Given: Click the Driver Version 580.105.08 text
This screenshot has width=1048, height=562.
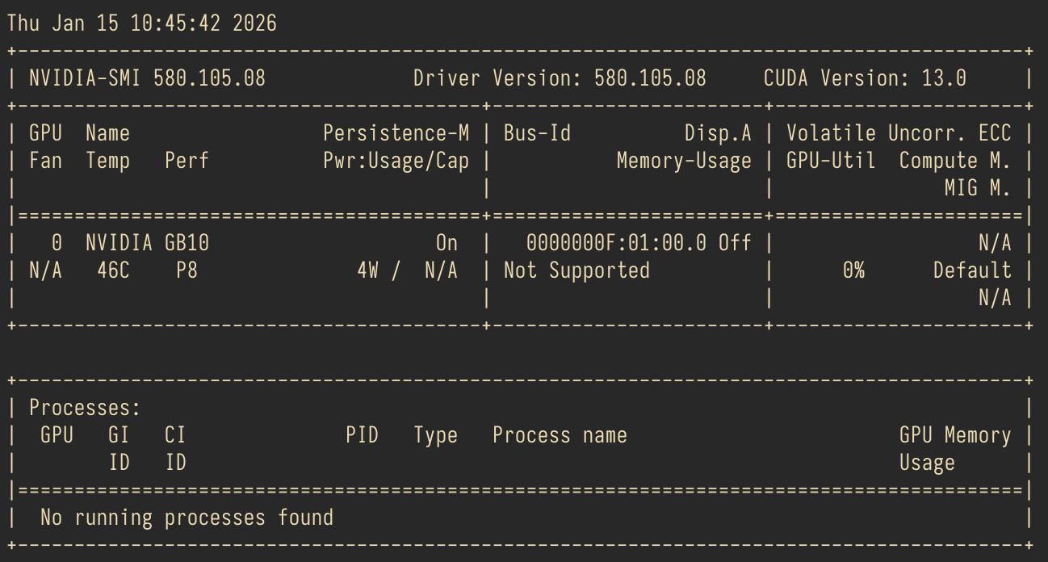Looking at the screenshot, I should point(559,78).
